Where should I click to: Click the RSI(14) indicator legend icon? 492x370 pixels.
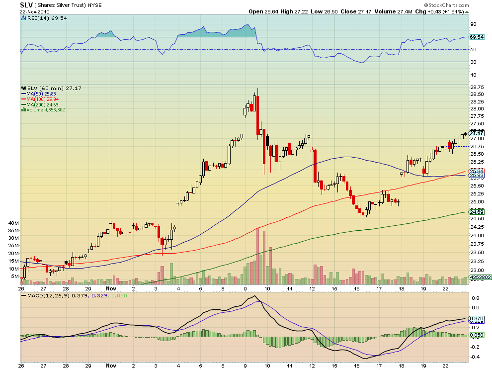click(x=23, y=18)
